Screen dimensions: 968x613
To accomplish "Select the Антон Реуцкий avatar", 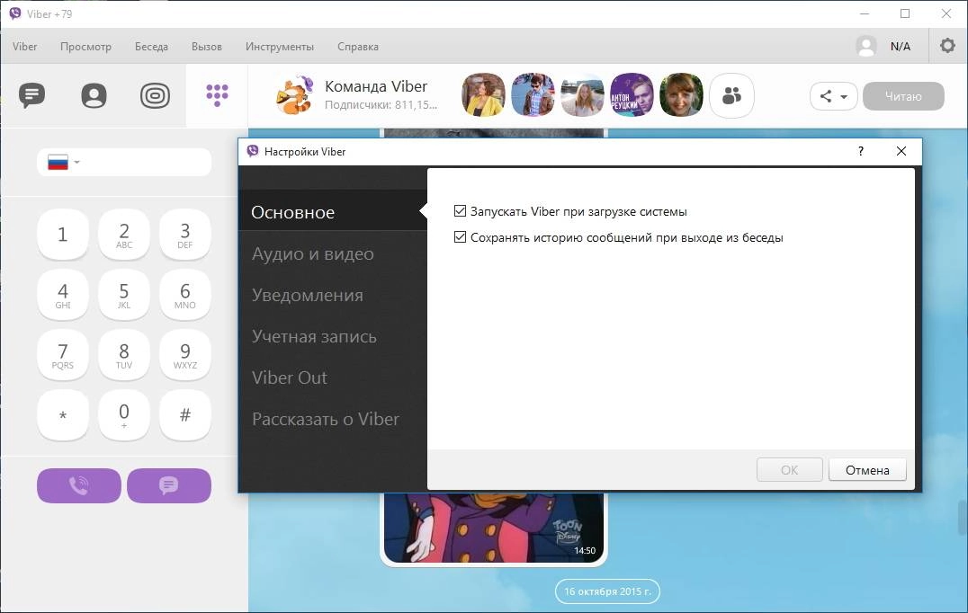I will click(x=632, y=95).
